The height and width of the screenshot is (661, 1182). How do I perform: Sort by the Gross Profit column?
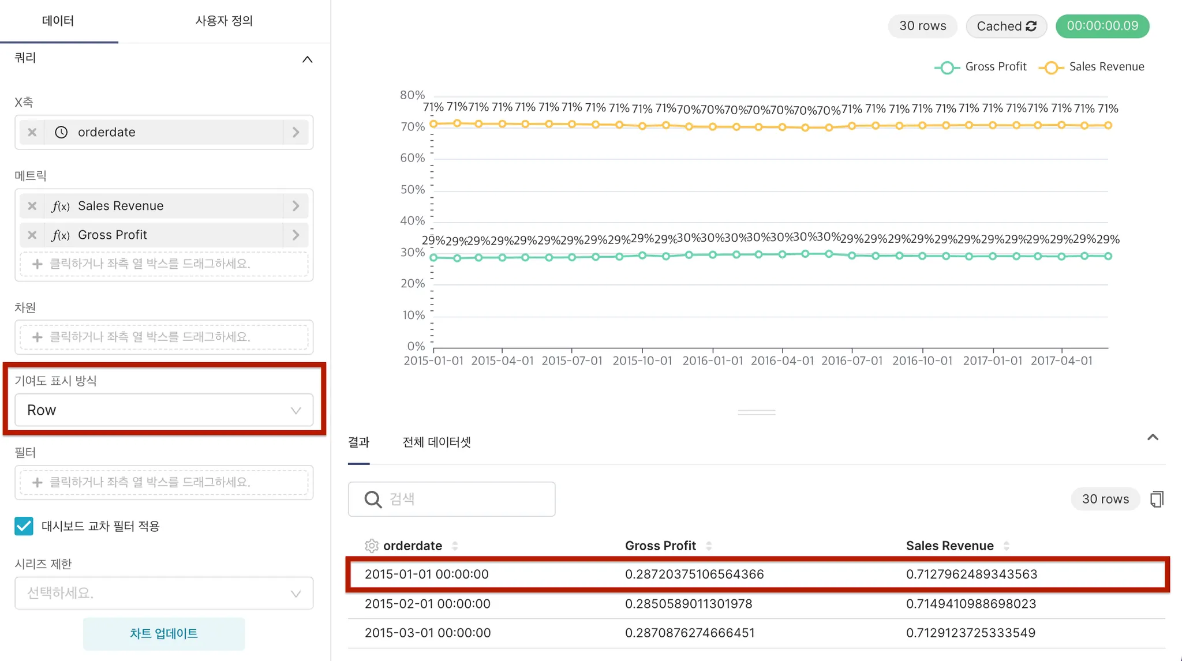[709, 546]
